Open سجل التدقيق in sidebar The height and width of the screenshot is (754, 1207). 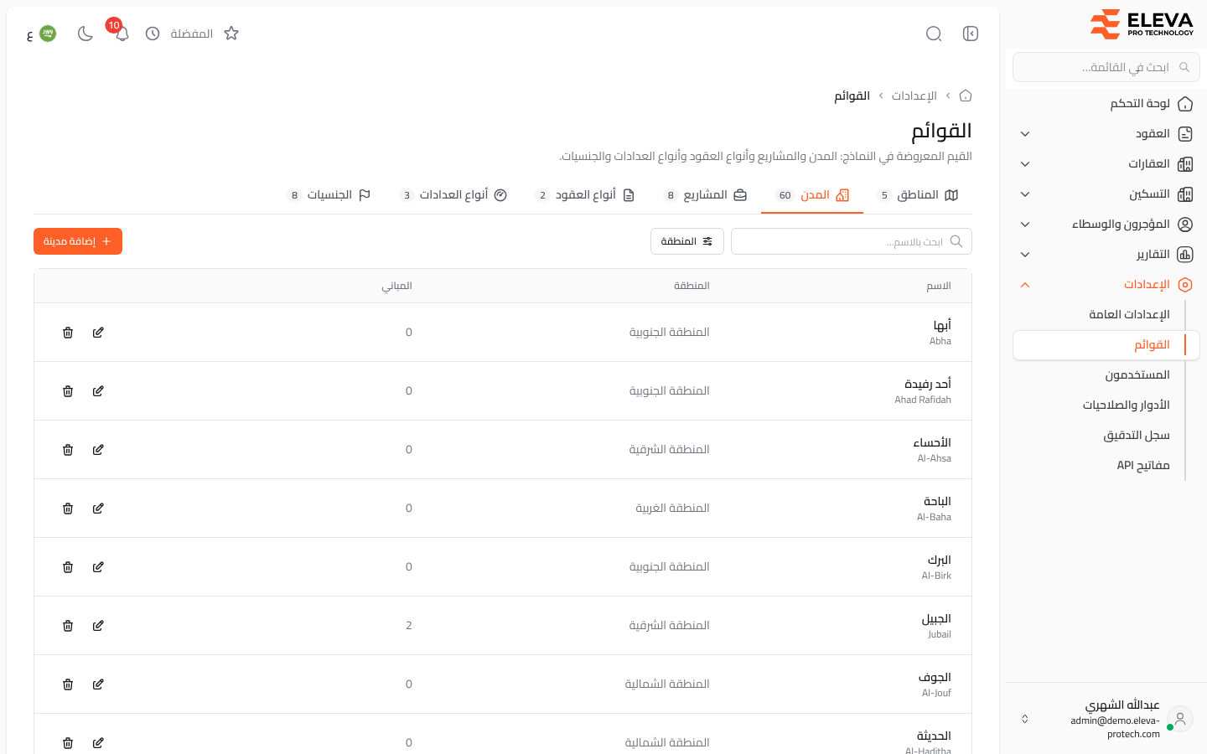1106,436
